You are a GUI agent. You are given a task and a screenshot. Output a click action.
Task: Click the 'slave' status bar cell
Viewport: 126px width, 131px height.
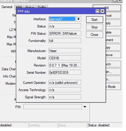point(72,125)
